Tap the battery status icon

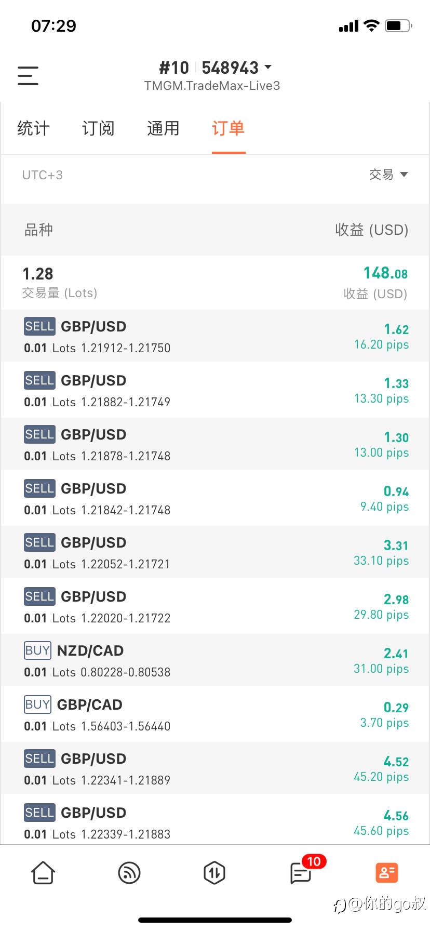(399, 26)
